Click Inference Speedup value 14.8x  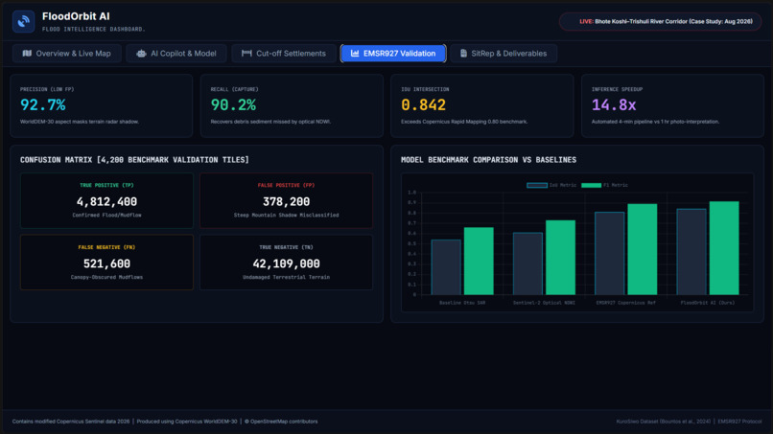[x=614, y=105]
